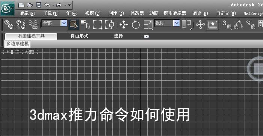The height and width of the screenshot is (136, 263).
Task: Open the 修改器 menu
Action: pyautogui.click(x=137, y=13)
